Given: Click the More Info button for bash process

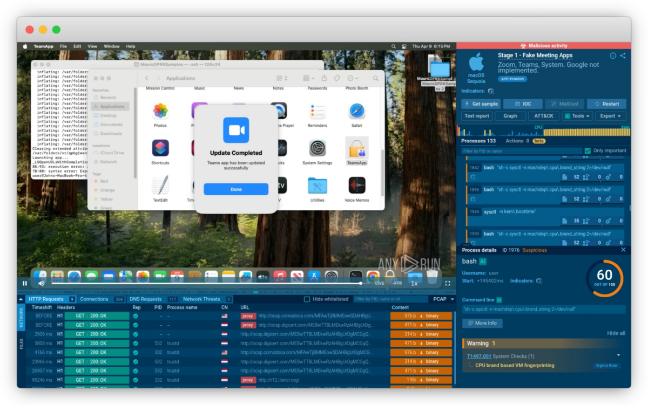Looking at the screenshot, I should pos(482,323).
